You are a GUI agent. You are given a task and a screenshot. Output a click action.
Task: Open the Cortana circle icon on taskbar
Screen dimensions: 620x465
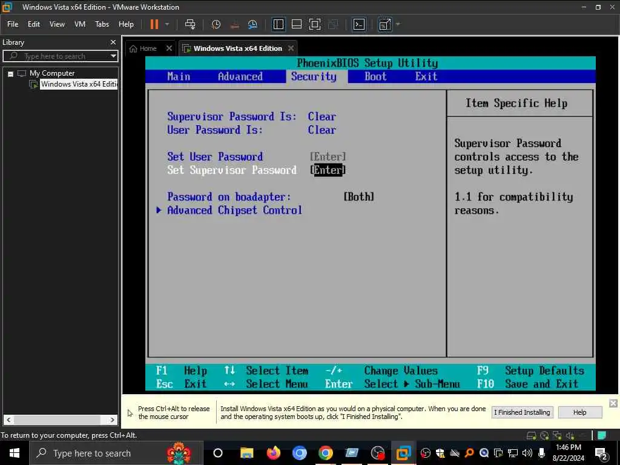click(218, 453)
